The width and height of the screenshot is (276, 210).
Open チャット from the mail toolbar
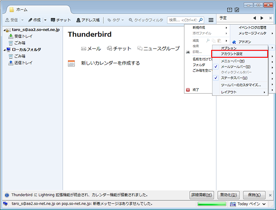click(x=60, y=20)
